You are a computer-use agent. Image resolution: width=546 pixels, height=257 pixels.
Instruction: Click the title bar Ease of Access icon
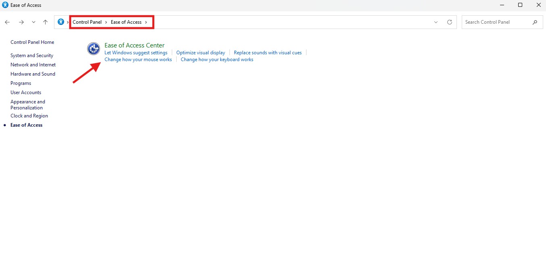point(5,5)
